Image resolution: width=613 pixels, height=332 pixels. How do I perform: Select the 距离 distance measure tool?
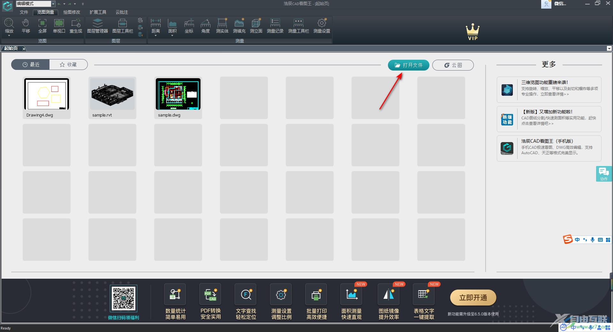click(156, 26)
